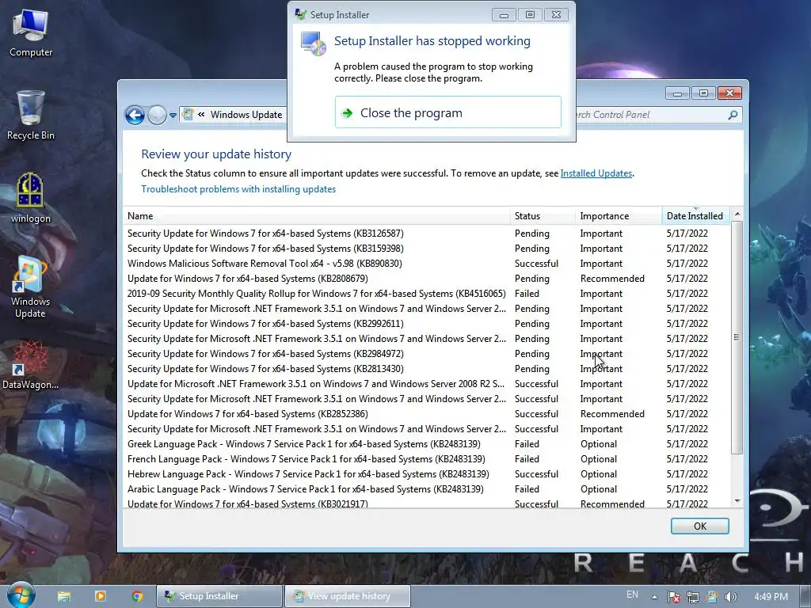Close the Setup Installer dialog

click(x=556, y=15)
